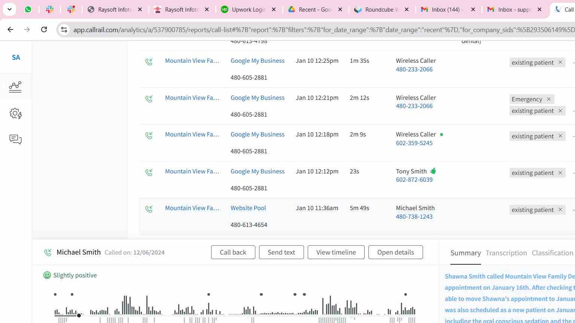The width and height of the screenshot is (575, 323).
Task: Select the Tony Smith caller name
Action: coord(411,171)
